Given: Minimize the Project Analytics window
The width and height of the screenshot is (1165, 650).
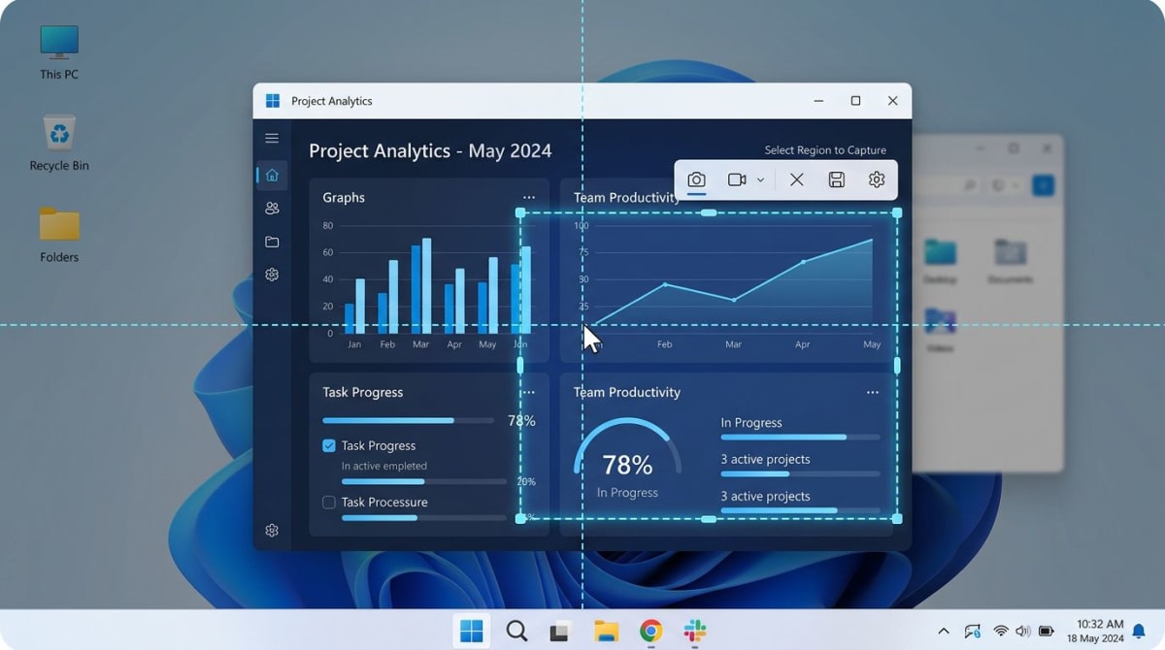Looking at the screenshot, I should coord(819,101).
